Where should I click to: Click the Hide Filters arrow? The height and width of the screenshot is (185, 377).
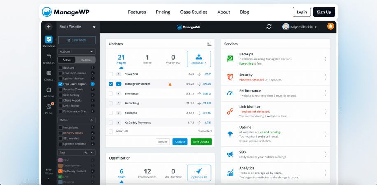49,178
